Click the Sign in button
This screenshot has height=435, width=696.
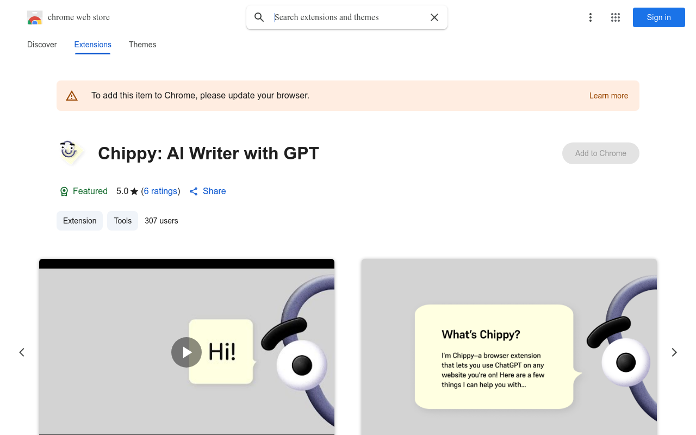point(659,17)
